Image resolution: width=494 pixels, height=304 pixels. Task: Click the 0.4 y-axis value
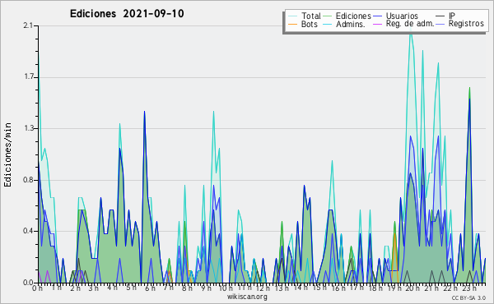coord(28,231)
